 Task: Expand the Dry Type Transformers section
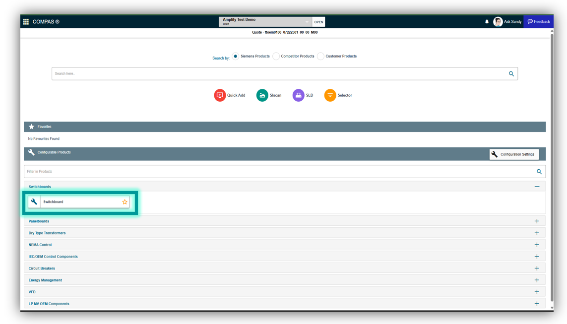pos(537,233)
